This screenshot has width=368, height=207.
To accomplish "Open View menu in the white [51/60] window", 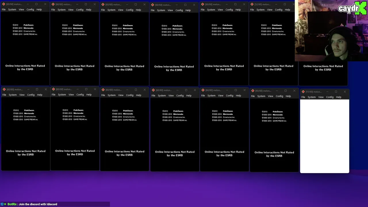I will [x=321, y=97].
